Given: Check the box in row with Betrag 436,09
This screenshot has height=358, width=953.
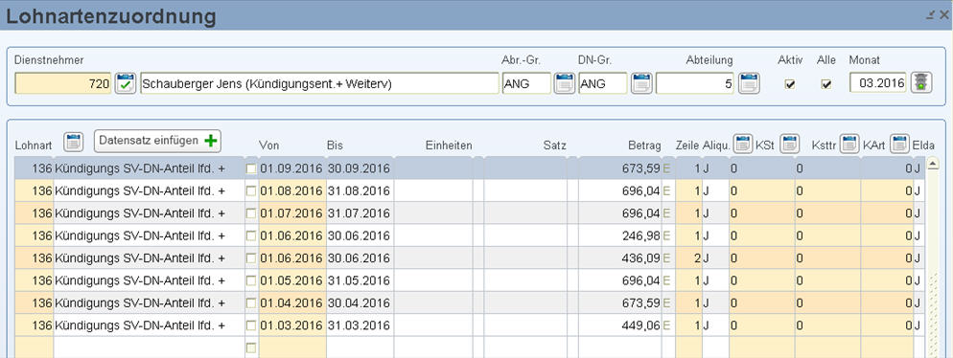Looking at the screenshot, I should click(x=251, y=258).
